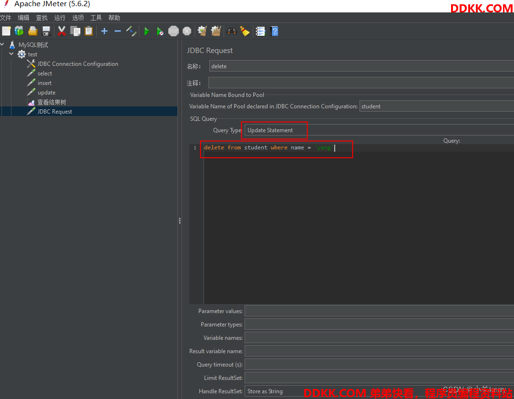Viewport: 514px width, 399px height.
Task: Cut the selected element with scissors icon
Action: point(62,31)
